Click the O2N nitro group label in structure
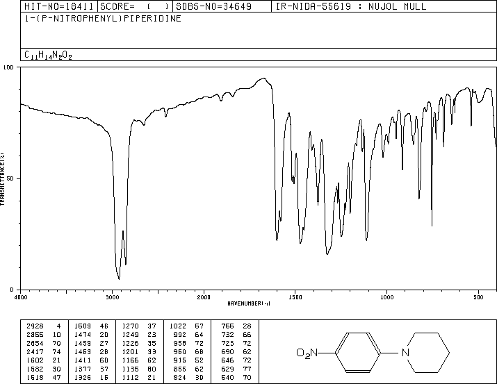Screen dimensions: 497x384 [x=307, y=353]
